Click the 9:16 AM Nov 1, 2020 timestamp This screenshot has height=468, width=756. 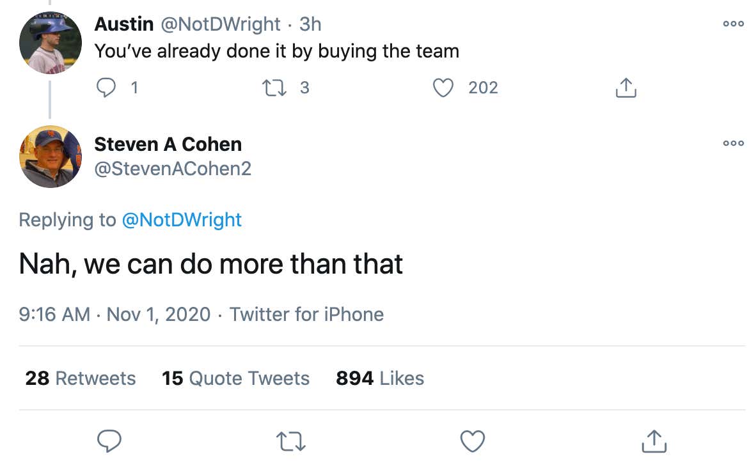[x=114, y=315]
